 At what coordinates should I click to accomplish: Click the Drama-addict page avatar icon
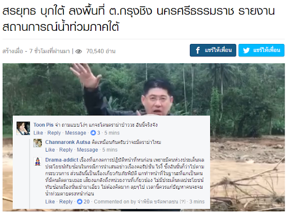38,162
